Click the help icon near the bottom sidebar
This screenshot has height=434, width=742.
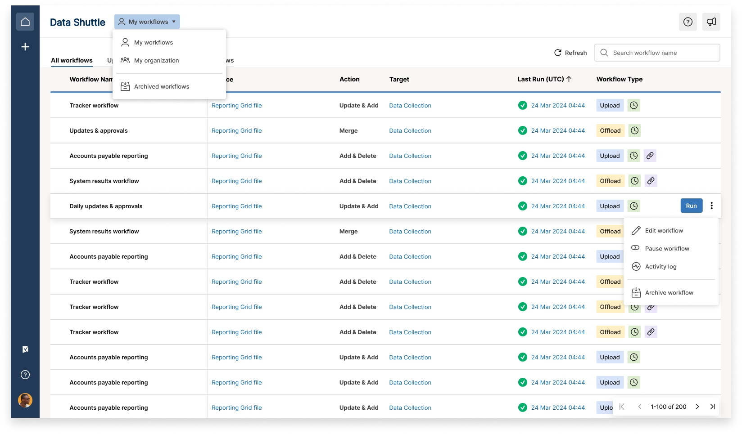(x=25, y=374)
